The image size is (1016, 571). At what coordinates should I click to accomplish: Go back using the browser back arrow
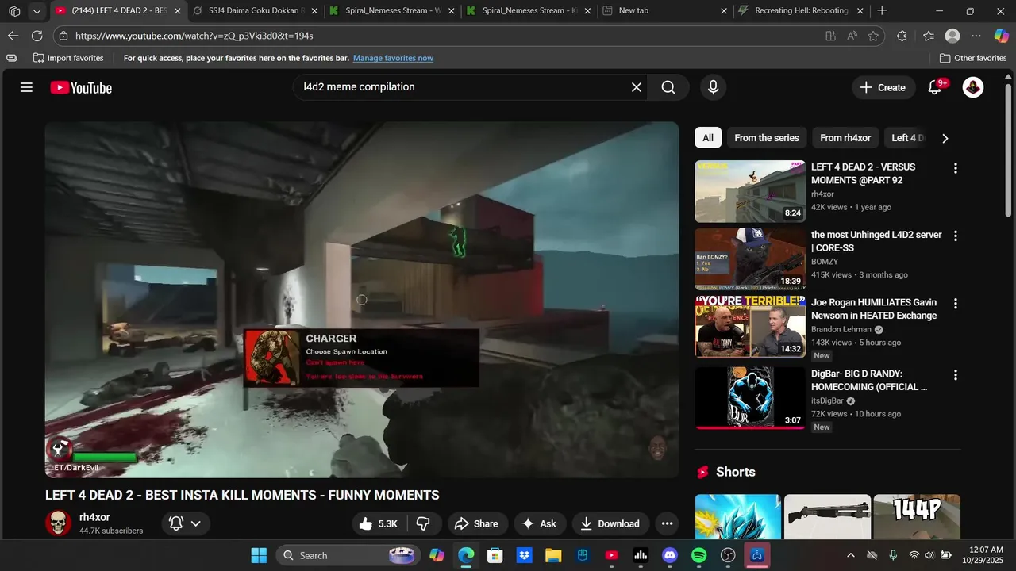click(13, 36)
